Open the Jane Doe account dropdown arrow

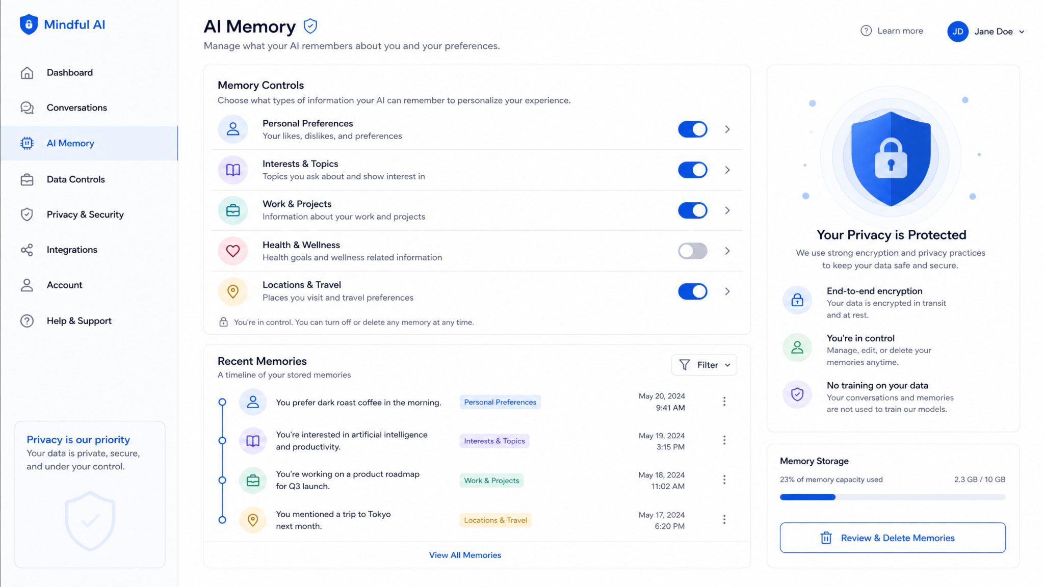1022,32
